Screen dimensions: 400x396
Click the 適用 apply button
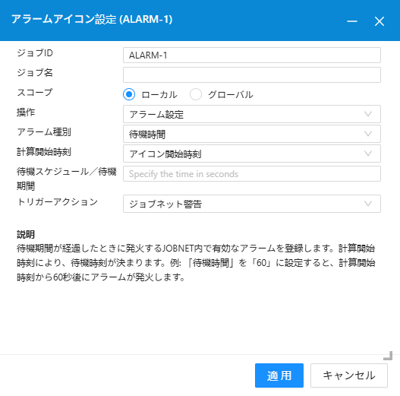[279, 375]
